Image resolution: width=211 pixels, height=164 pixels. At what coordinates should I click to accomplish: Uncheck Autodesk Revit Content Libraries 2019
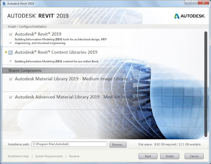11,53
